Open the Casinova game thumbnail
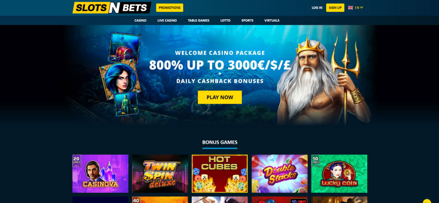This screenshot has width=439, height=203. pyautogui.click(x=100, y=174)
